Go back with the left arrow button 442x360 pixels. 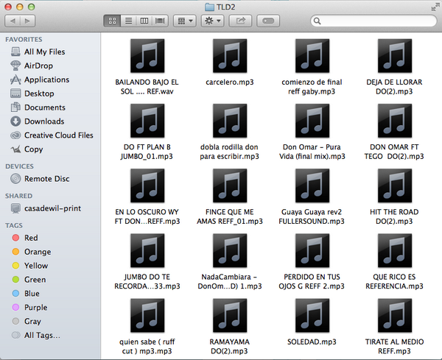[13, 21]
